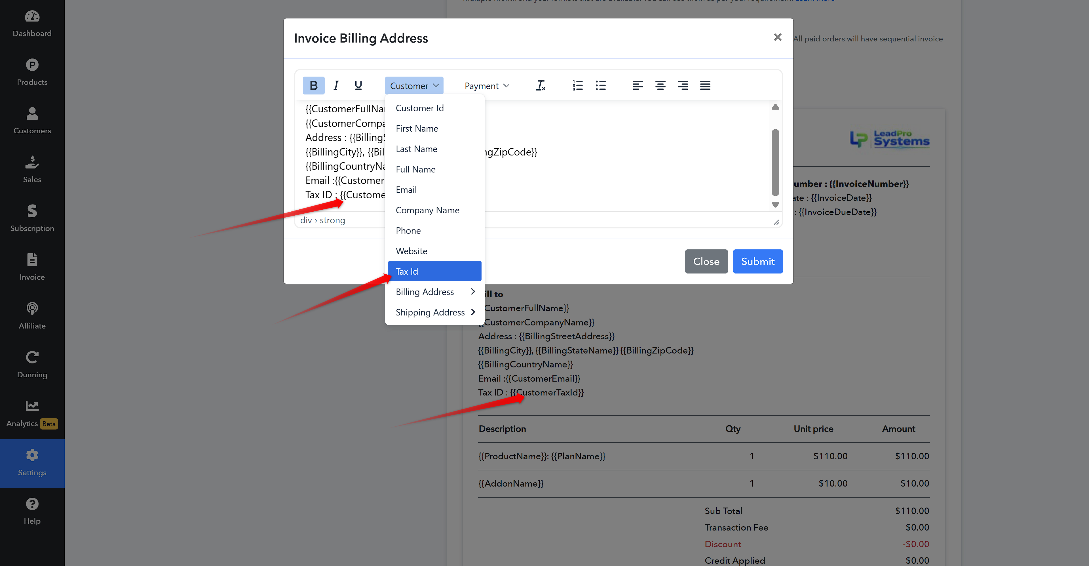Center align text

[x=660, y=85]
